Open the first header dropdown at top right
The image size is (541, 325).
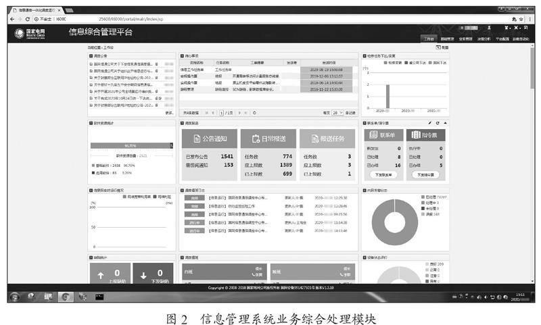507,28
